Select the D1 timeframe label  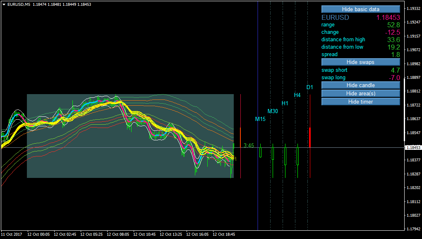click(x=310, y=87)
